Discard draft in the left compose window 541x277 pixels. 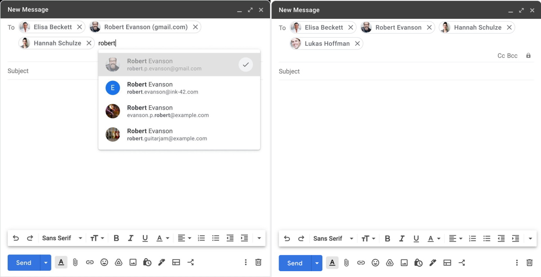pyautogui.click(x=258, y=262)
